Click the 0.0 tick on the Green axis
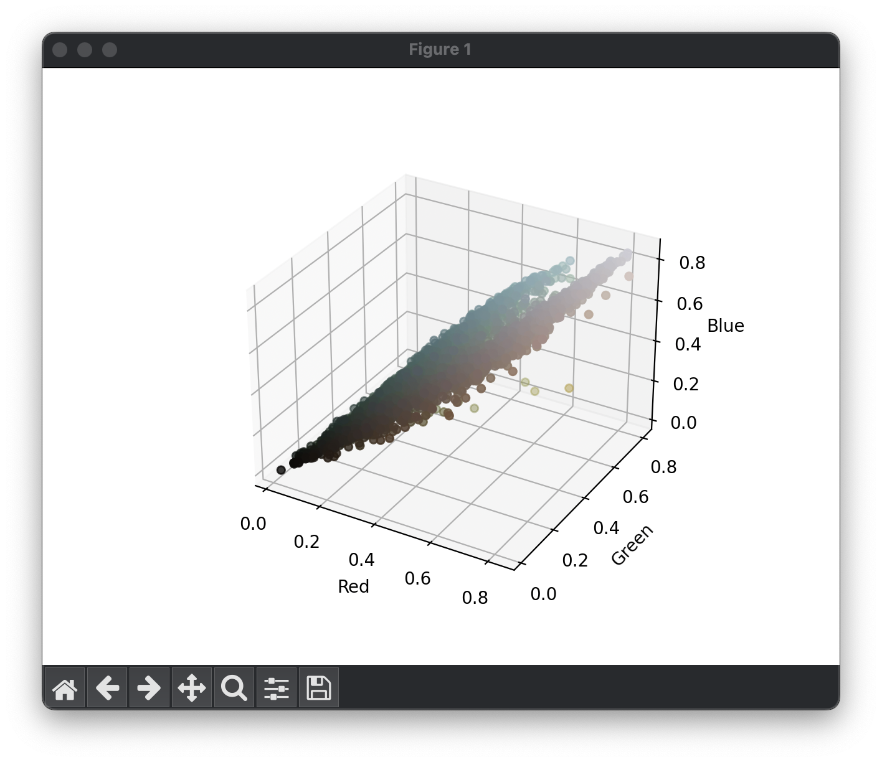This screenshot has height=762, width=882. [x=543, y=594]
